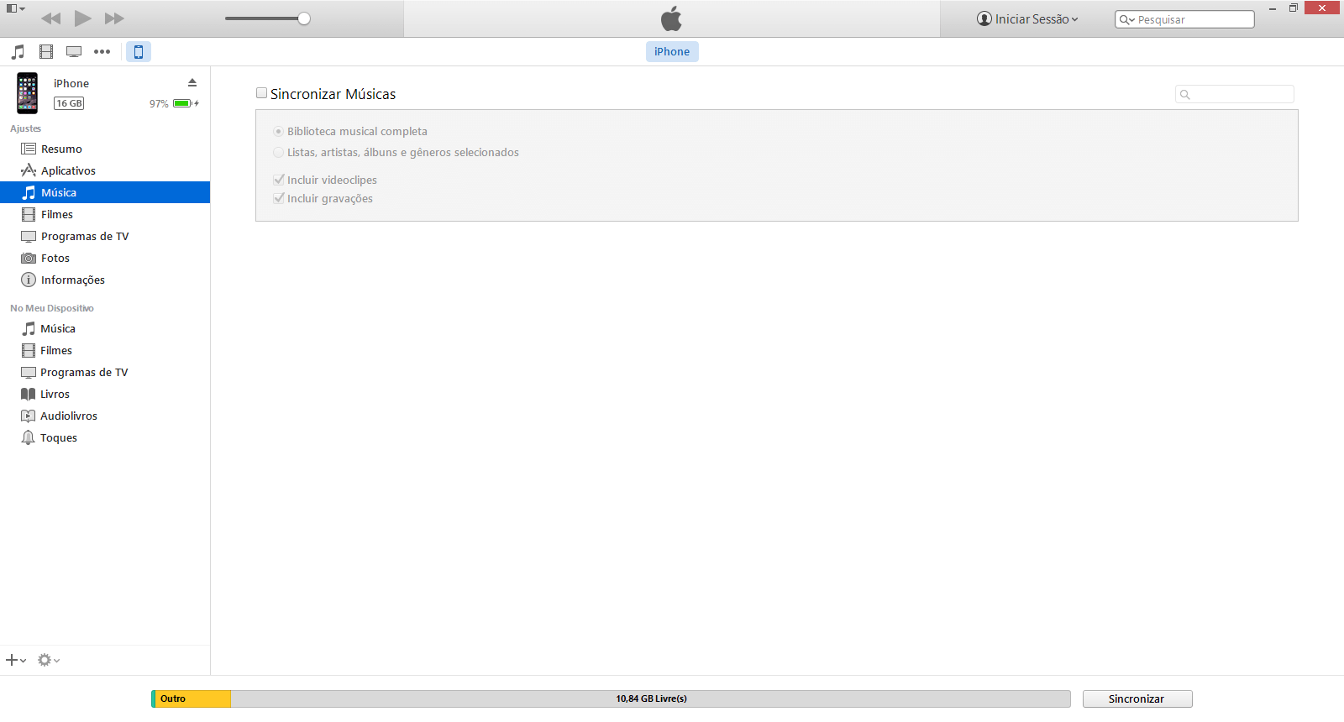Viewport: 1344px width, 722px height.
Task: Open the more options ellipsis in toolbar
Action: [x=102, y=51]
